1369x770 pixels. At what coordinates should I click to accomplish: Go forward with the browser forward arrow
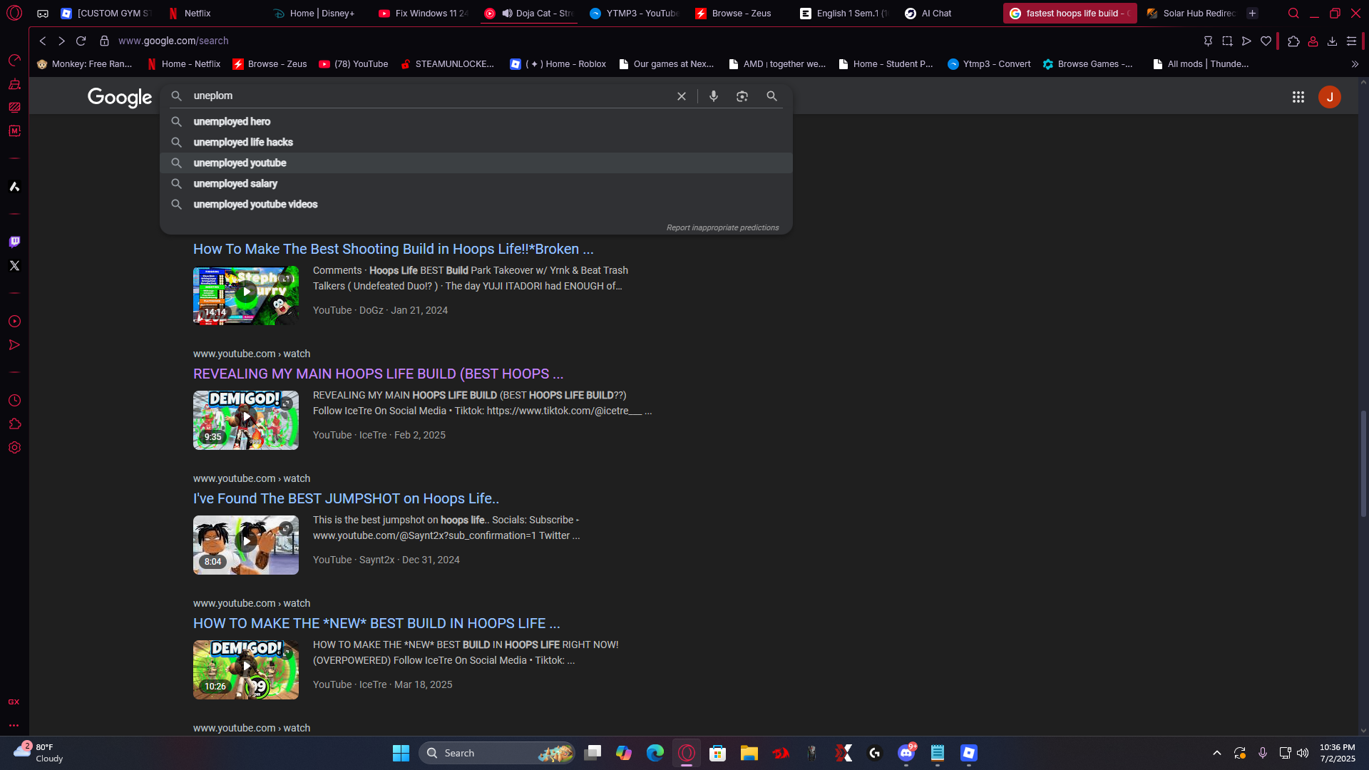(61, 41)
